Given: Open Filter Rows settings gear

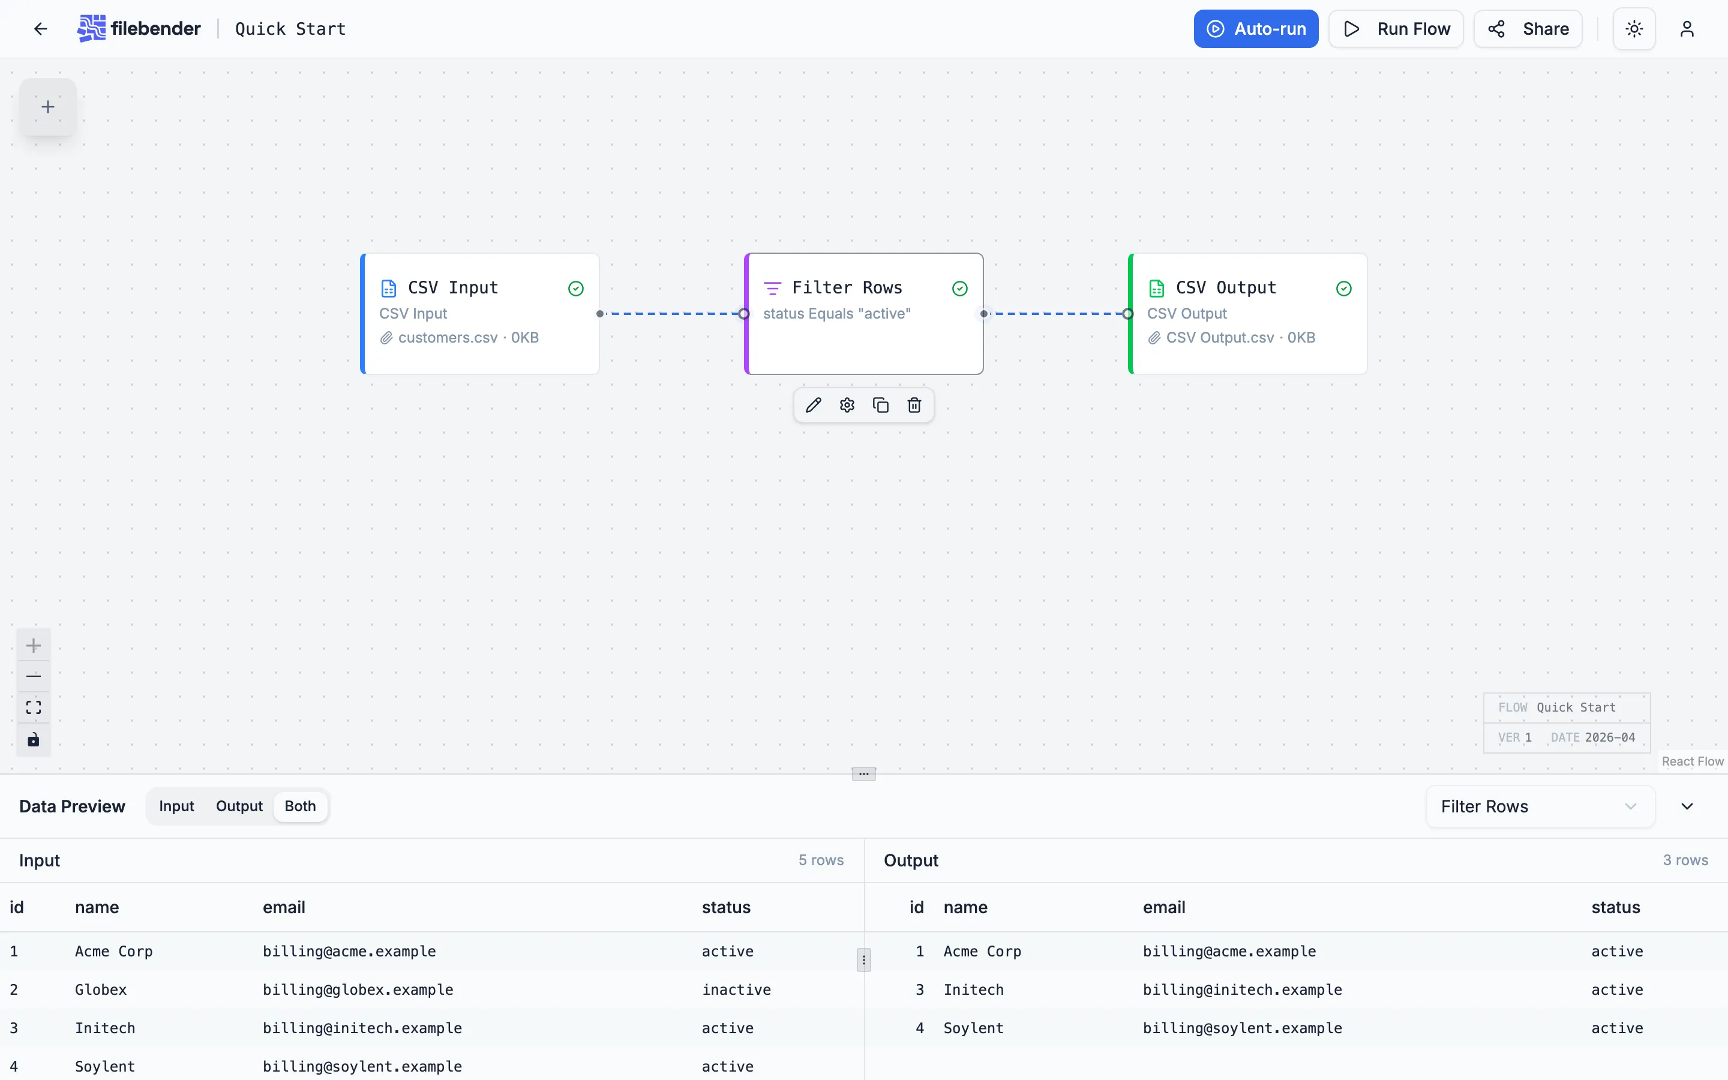Looking at the screenshot, I should click(847, 405).
